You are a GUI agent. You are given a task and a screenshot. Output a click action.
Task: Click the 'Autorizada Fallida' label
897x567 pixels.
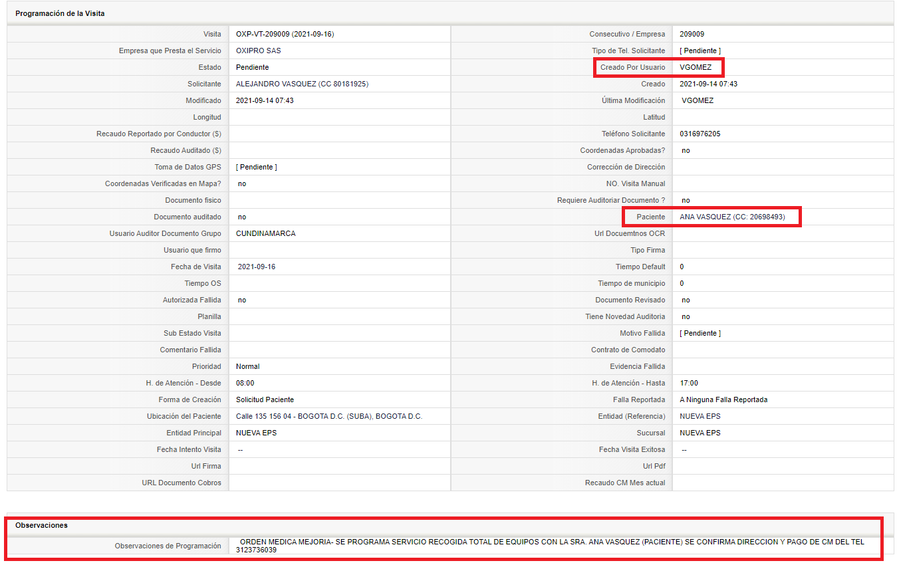tap(192, 300)
